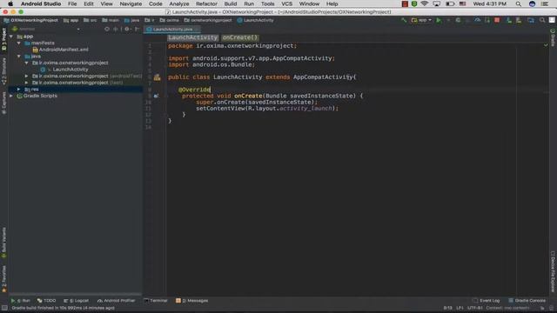Screen dimensions: 557x313
Task: Click the scroll from source target icon
Action: point(107,29)
